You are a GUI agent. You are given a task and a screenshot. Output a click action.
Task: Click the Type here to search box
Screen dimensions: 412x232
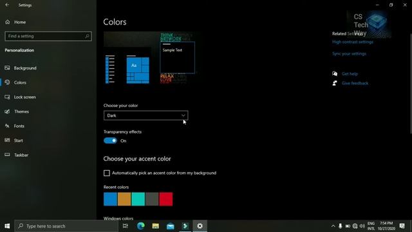66,226
